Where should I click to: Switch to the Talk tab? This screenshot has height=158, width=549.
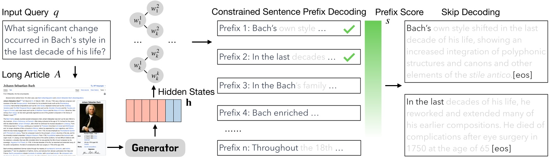(x=10, y=90)
